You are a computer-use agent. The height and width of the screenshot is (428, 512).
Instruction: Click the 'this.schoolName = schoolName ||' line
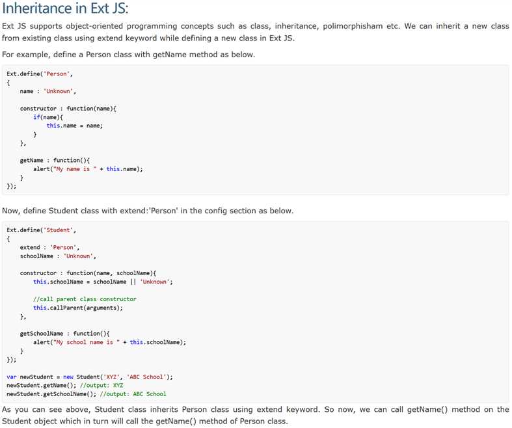[103, 282]
